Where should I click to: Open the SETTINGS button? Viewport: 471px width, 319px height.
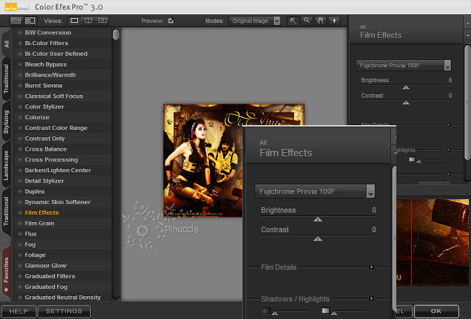pos(64,312)
